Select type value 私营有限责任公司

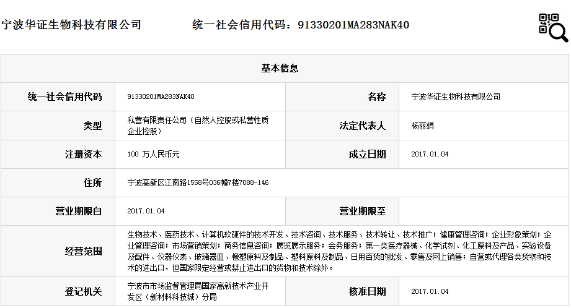(198, 126)
